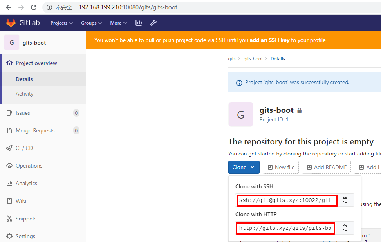Click the gits-boot sidebar project avatar
The width and height of the screenshot is (381, 242).
tap(12, 43)
